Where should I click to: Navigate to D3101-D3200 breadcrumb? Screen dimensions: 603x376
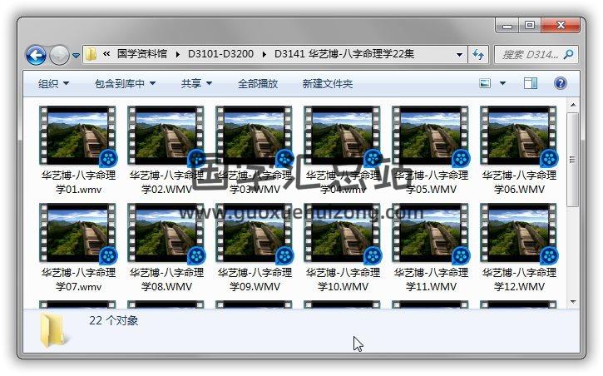[220, 54]
